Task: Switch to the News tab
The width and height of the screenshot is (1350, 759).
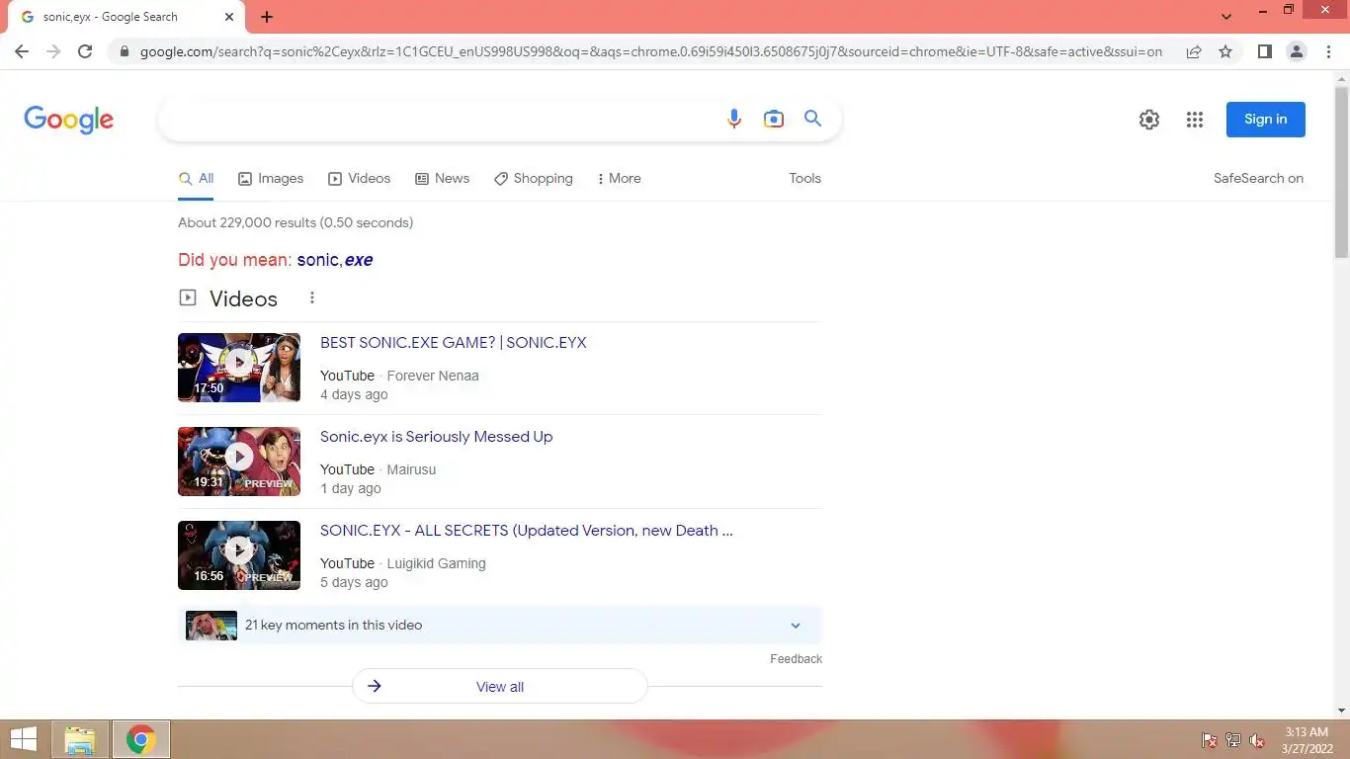Action: (x=442, y=179)
